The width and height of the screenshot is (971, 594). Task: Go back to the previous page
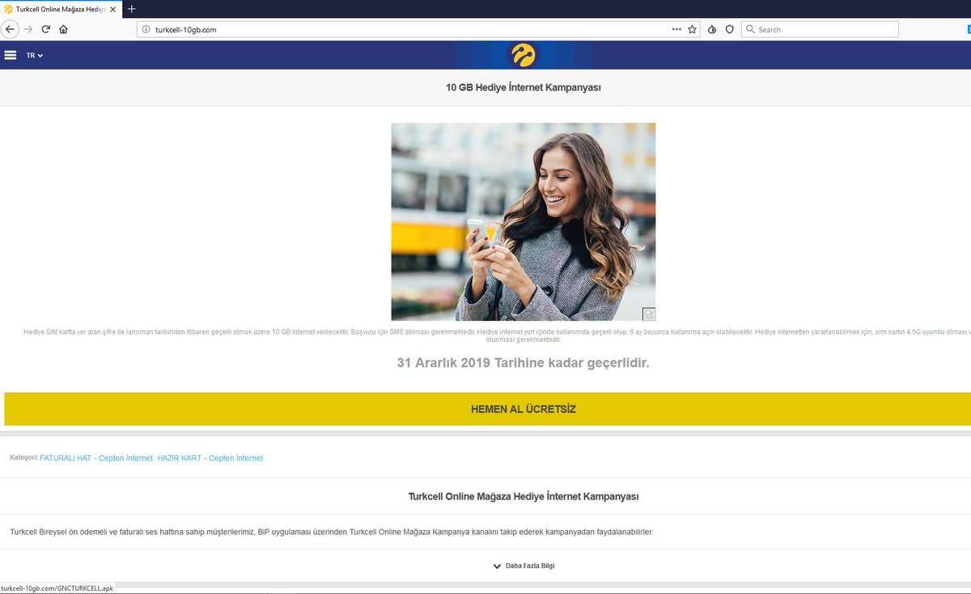point(10,29)
